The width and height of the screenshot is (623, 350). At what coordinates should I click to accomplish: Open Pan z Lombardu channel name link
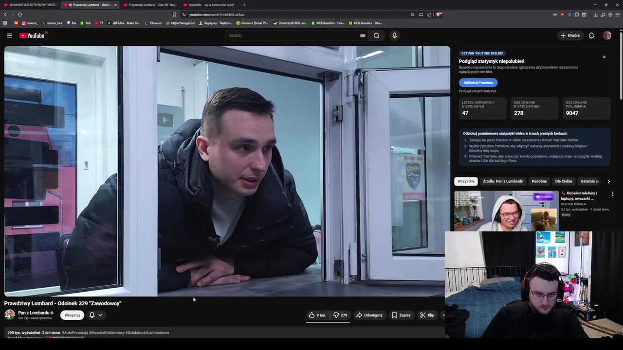(x=34, y=313)
